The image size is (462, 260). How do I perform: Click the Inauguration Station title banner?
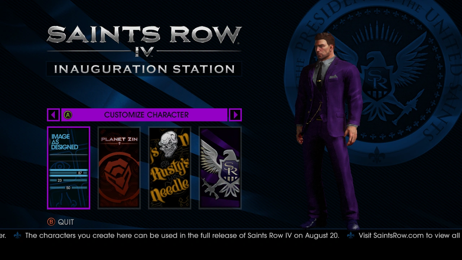click(x=144, y=69)
